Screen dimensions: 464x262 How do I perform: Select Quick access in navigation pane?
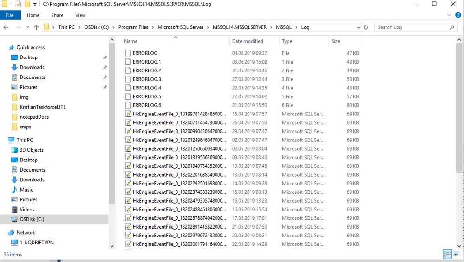[x=31, y=48]
